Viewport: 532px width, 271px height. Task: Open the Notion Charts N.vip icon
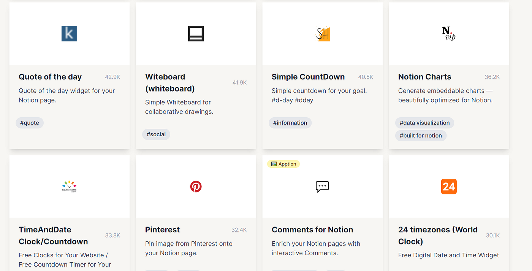(x=449, y=33)
